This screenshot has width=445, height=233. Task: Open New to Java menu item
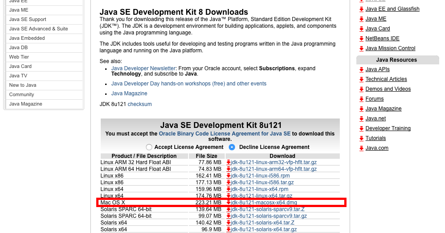click(x=44, y=85)
